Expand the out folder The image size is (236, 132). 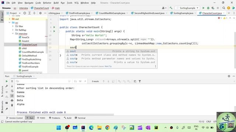(x=10, y=19)
